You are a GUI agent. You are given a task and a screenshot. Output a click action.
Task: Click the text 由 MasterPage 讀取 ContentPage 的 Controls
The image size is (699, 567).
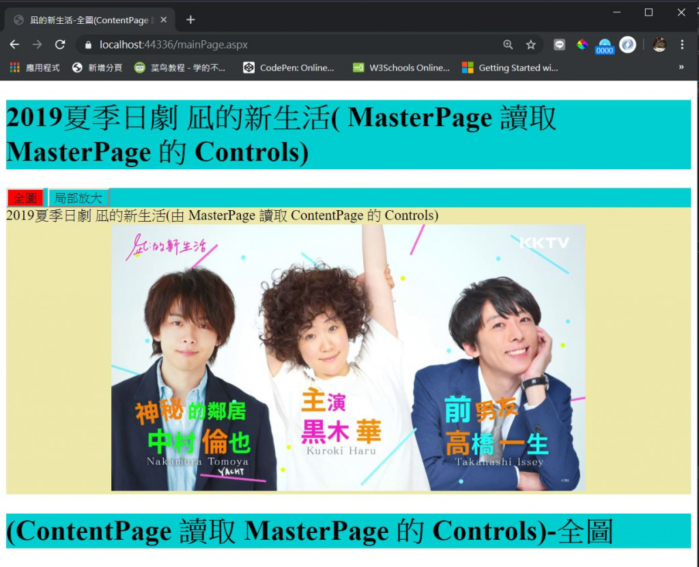[302, 216]
